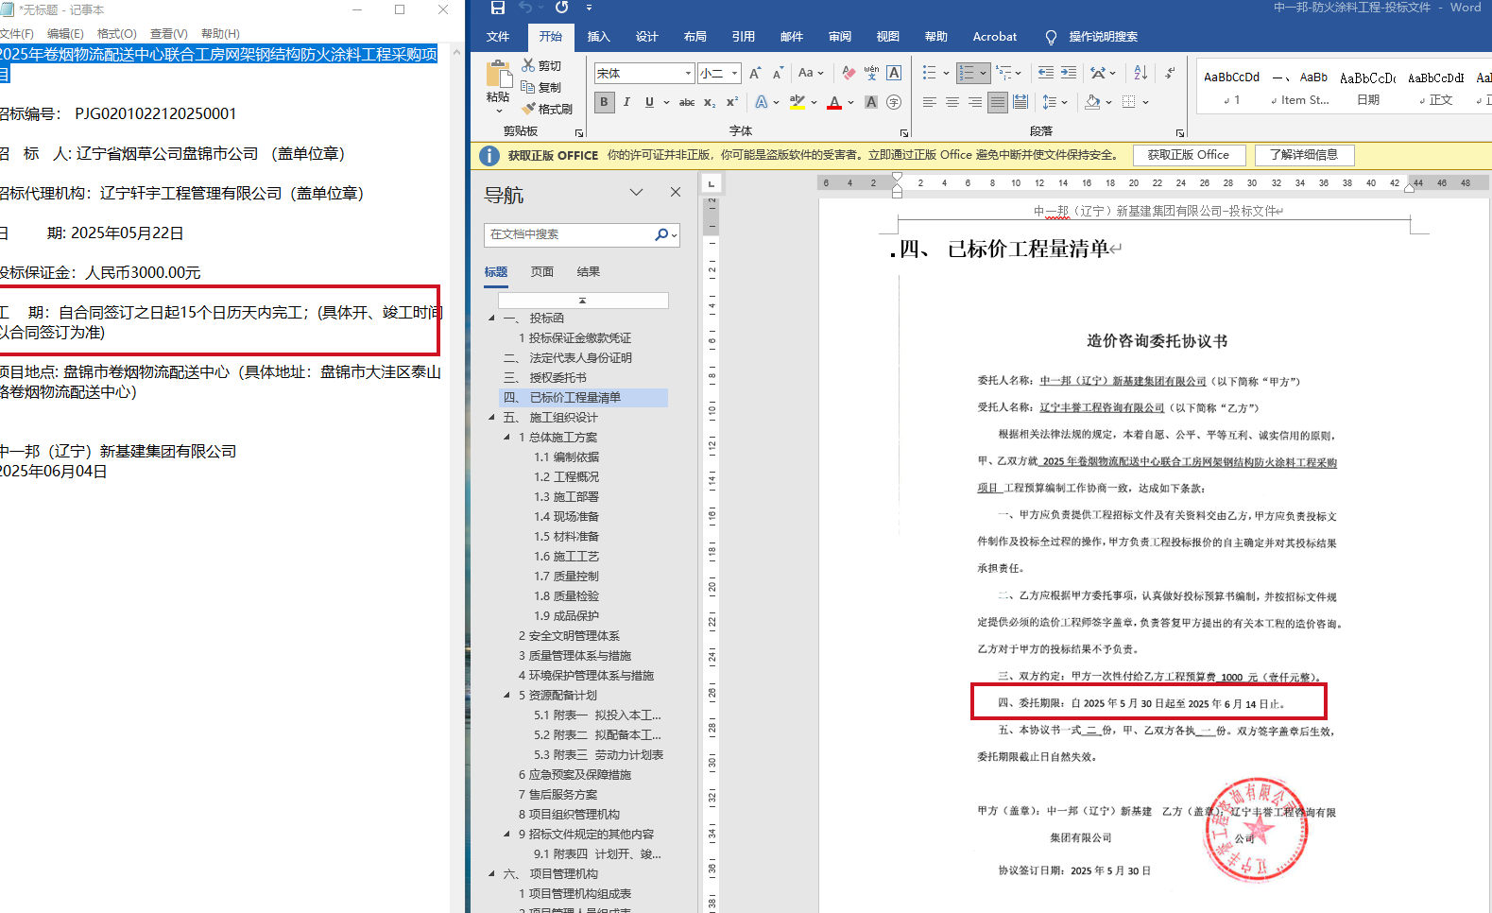The image size is (1492, 913).
Task: Go to heading 6 应急预案及保障措施
Action: (575, 774)
